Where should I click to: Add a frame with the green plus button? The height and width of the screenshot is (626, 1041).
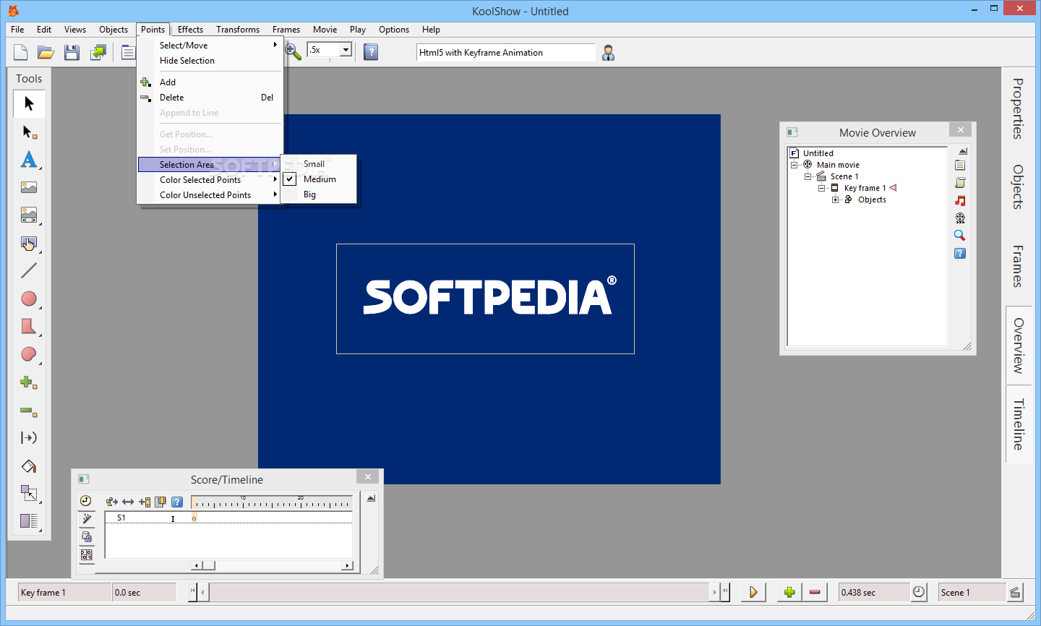[789, 592]
